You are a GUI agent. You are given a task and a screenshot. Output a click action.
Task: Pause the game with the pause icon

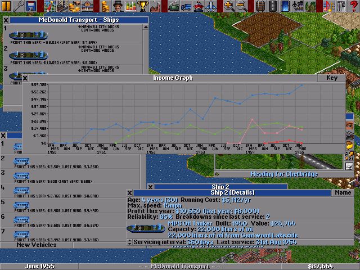[x=6, y=6]
